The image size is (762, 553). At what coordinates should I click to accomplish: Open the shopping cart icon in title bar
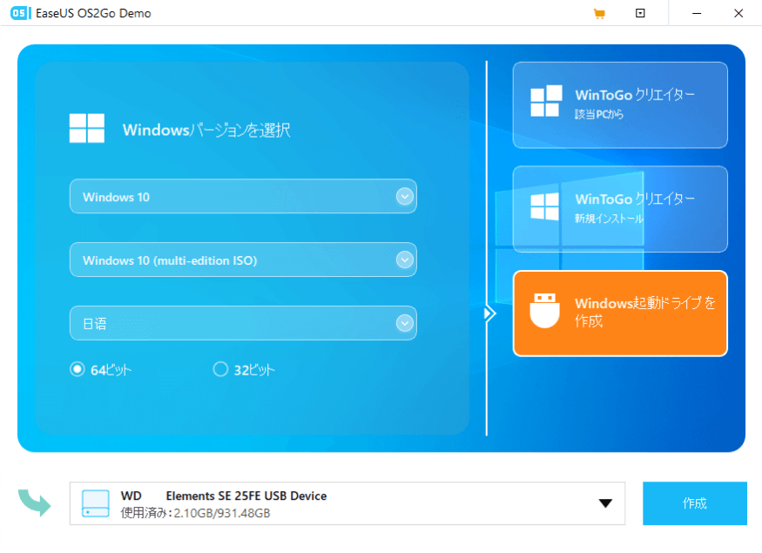click(x=599, y=13)
